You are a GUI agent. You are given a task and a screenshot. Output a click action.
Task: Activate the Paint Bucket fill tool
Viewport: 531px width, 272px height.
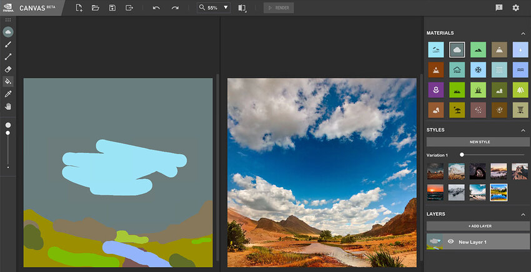(x=8, y=81)
